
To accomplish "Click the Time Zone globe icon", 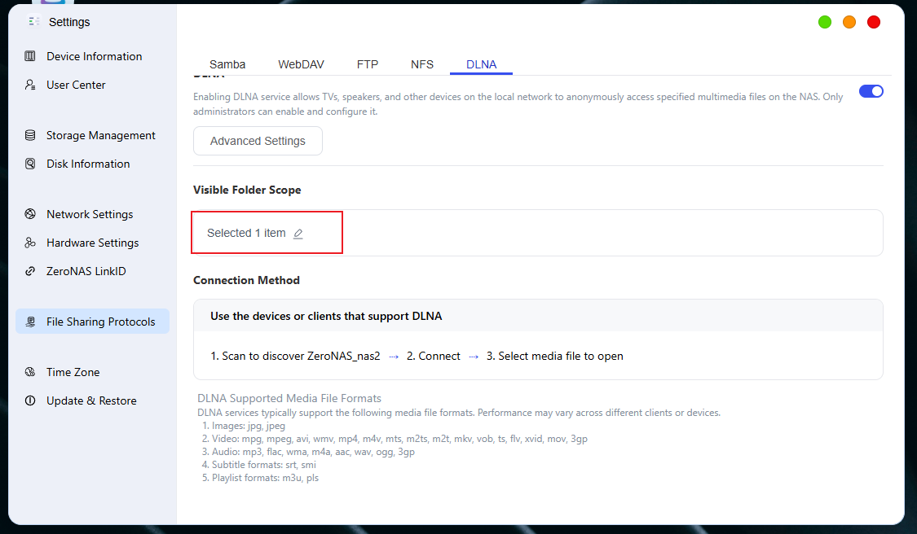I will (30, 371).
